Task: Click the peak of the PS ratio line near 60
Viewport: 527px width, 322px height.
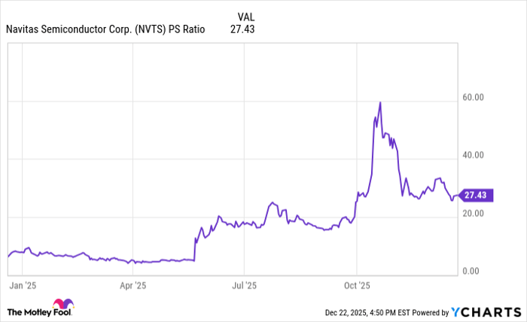Action: (380, 102)
